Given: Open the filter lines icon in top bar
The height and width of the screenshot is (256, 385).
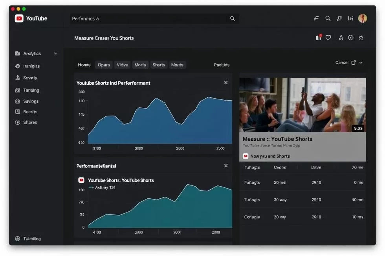Looking at the screenshot, I should click(x=316, y=18).
